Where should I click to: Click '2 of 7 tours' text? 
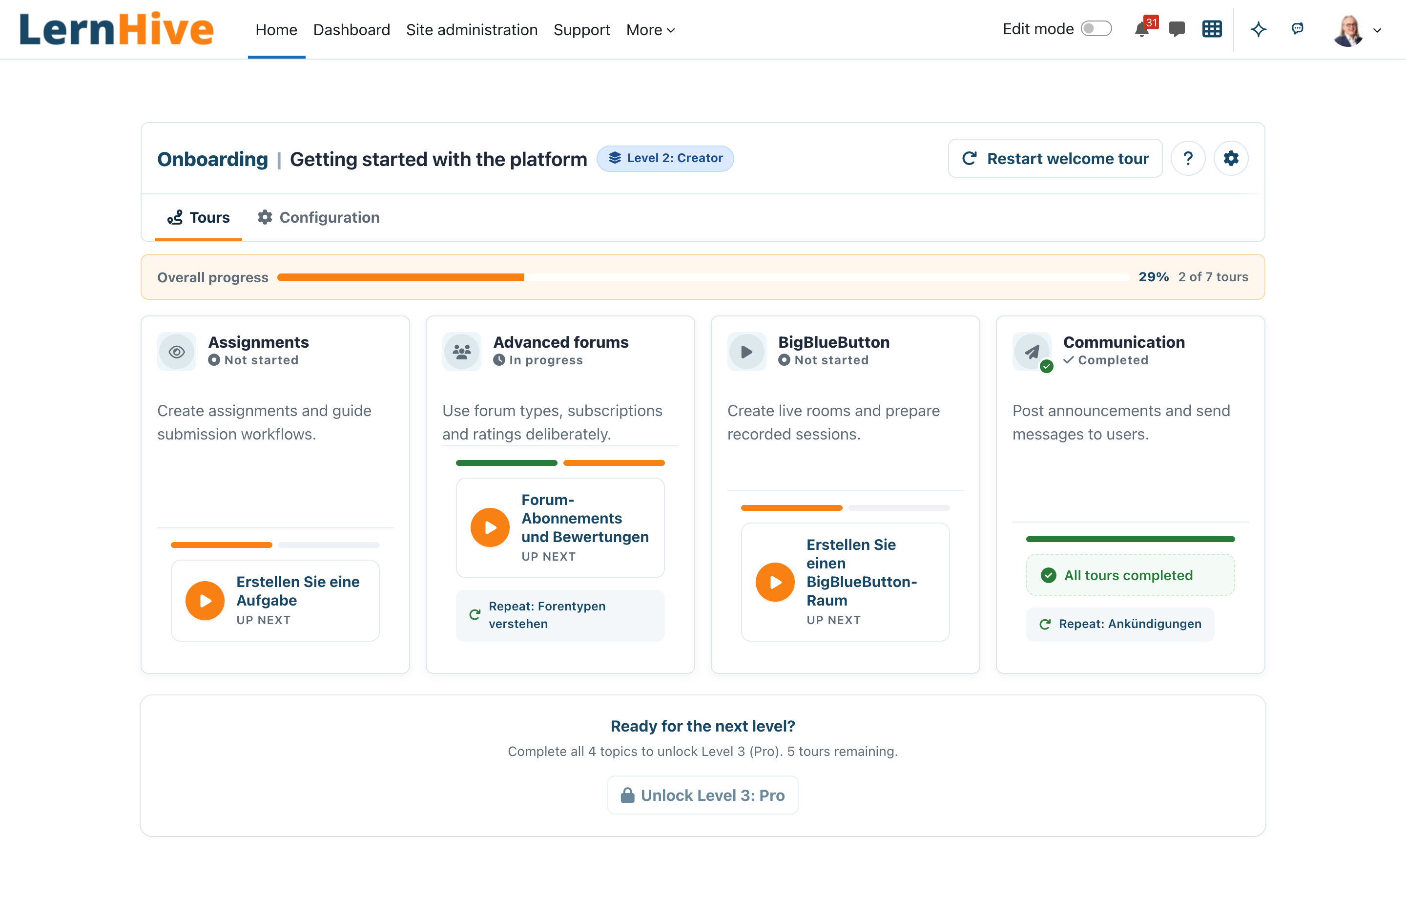1213,276
